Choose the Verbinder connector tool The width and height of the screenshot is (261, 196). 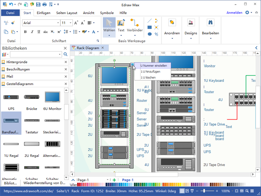(x=135, y=25)
